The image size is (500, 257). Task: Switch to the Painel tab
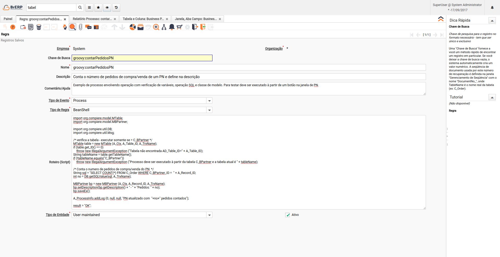coord(8,19)
